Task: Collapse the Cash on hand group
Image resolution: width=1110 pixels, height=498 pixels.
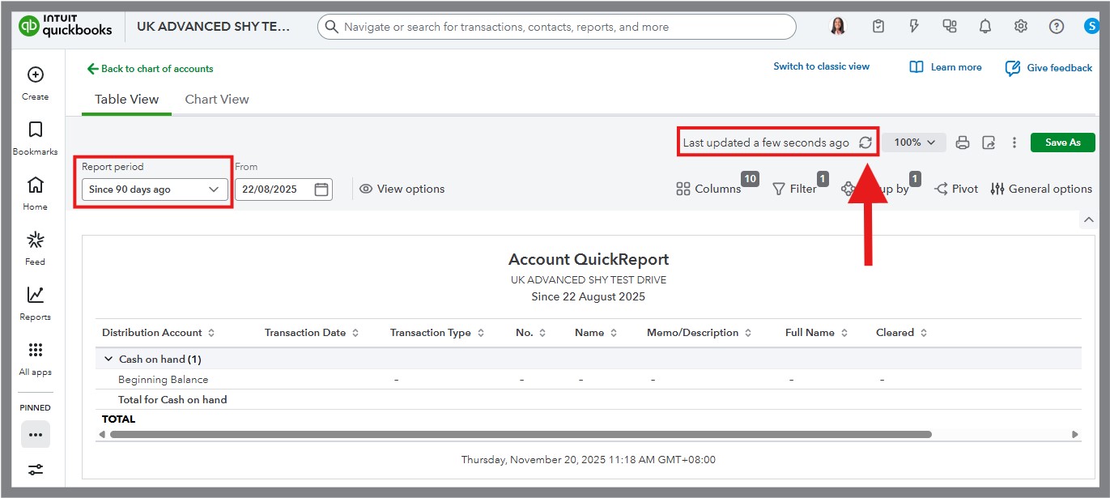Action: pos(108,359)
